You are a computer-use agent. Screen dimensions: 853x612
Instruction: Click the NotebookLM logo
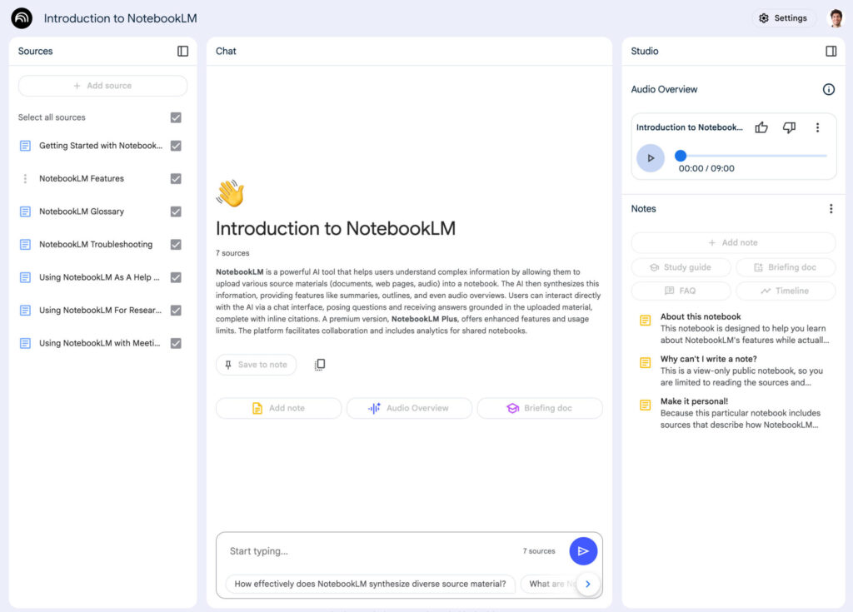click(x=21, y=17)
